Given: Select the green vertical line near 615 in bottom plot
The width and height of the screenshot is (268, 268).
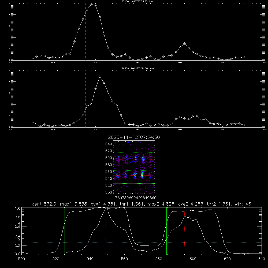Looking at the screenshot, I should tap(219, 231).
